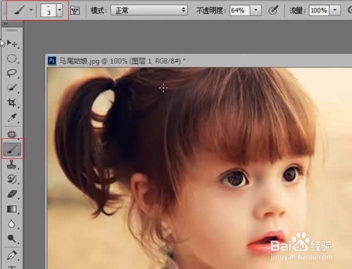Viewport: 352px width, 269px height.
Task: Toggle tablet pressure for opacity
Action: point(273,10)
